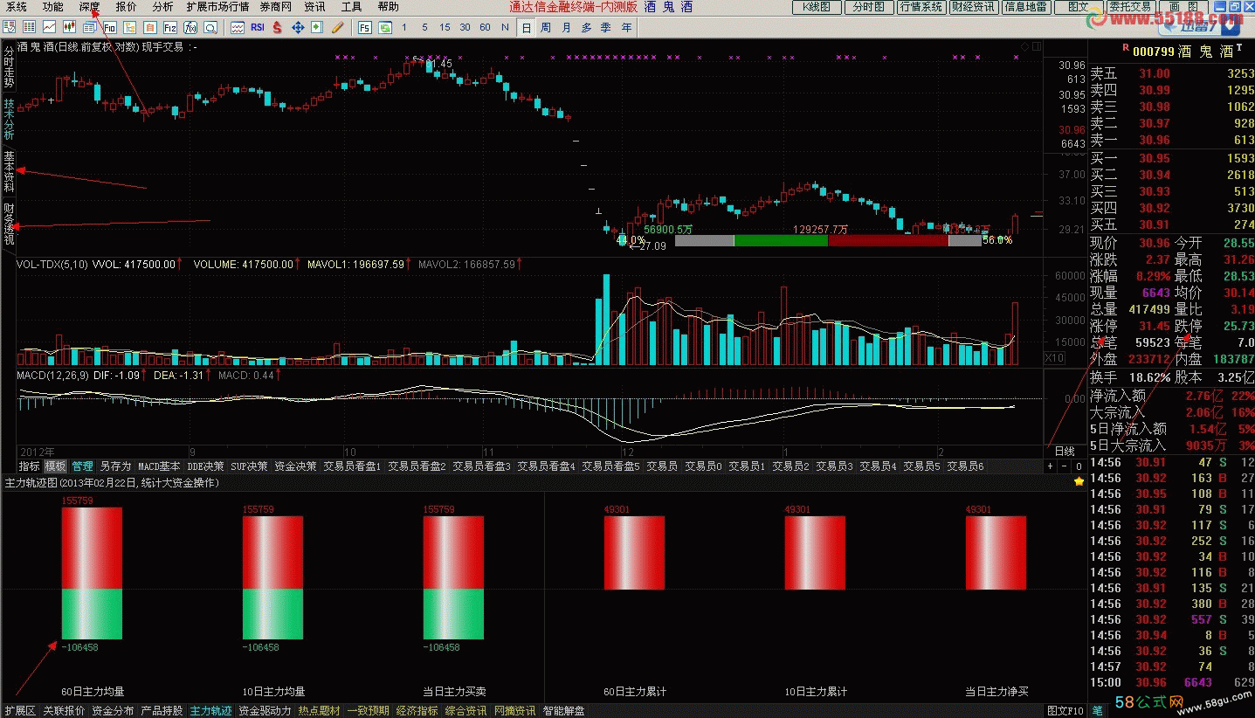1255x718 pixels.
Task: Switch to the 分时走势 side tab
Action: click(8, 67)
